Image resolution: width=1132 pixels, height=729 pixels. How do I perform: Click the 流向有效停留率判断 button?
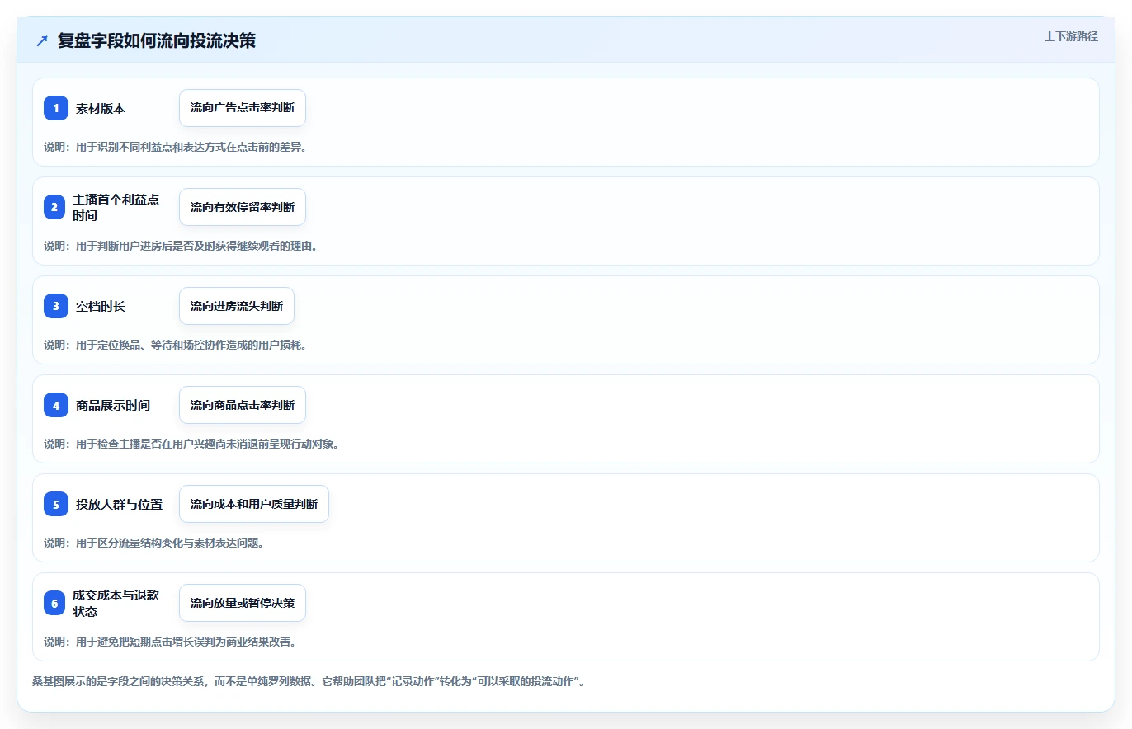tap(243, 207)
